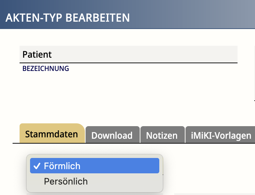This screenshot has height=195, width=255.
Task: Click the word Patient in the field
Action: [37, 55]
